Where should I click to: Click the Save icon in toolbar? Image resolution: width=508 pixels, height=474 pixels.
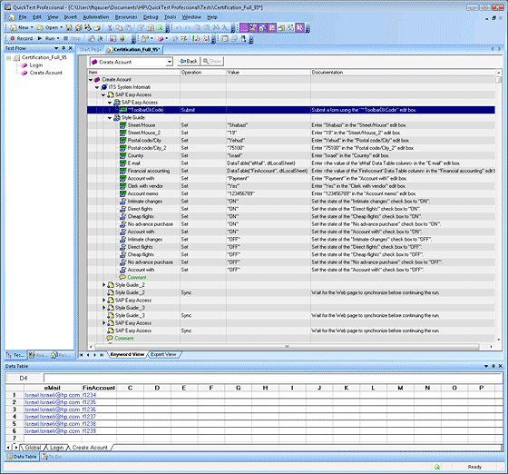coord(69,27)
